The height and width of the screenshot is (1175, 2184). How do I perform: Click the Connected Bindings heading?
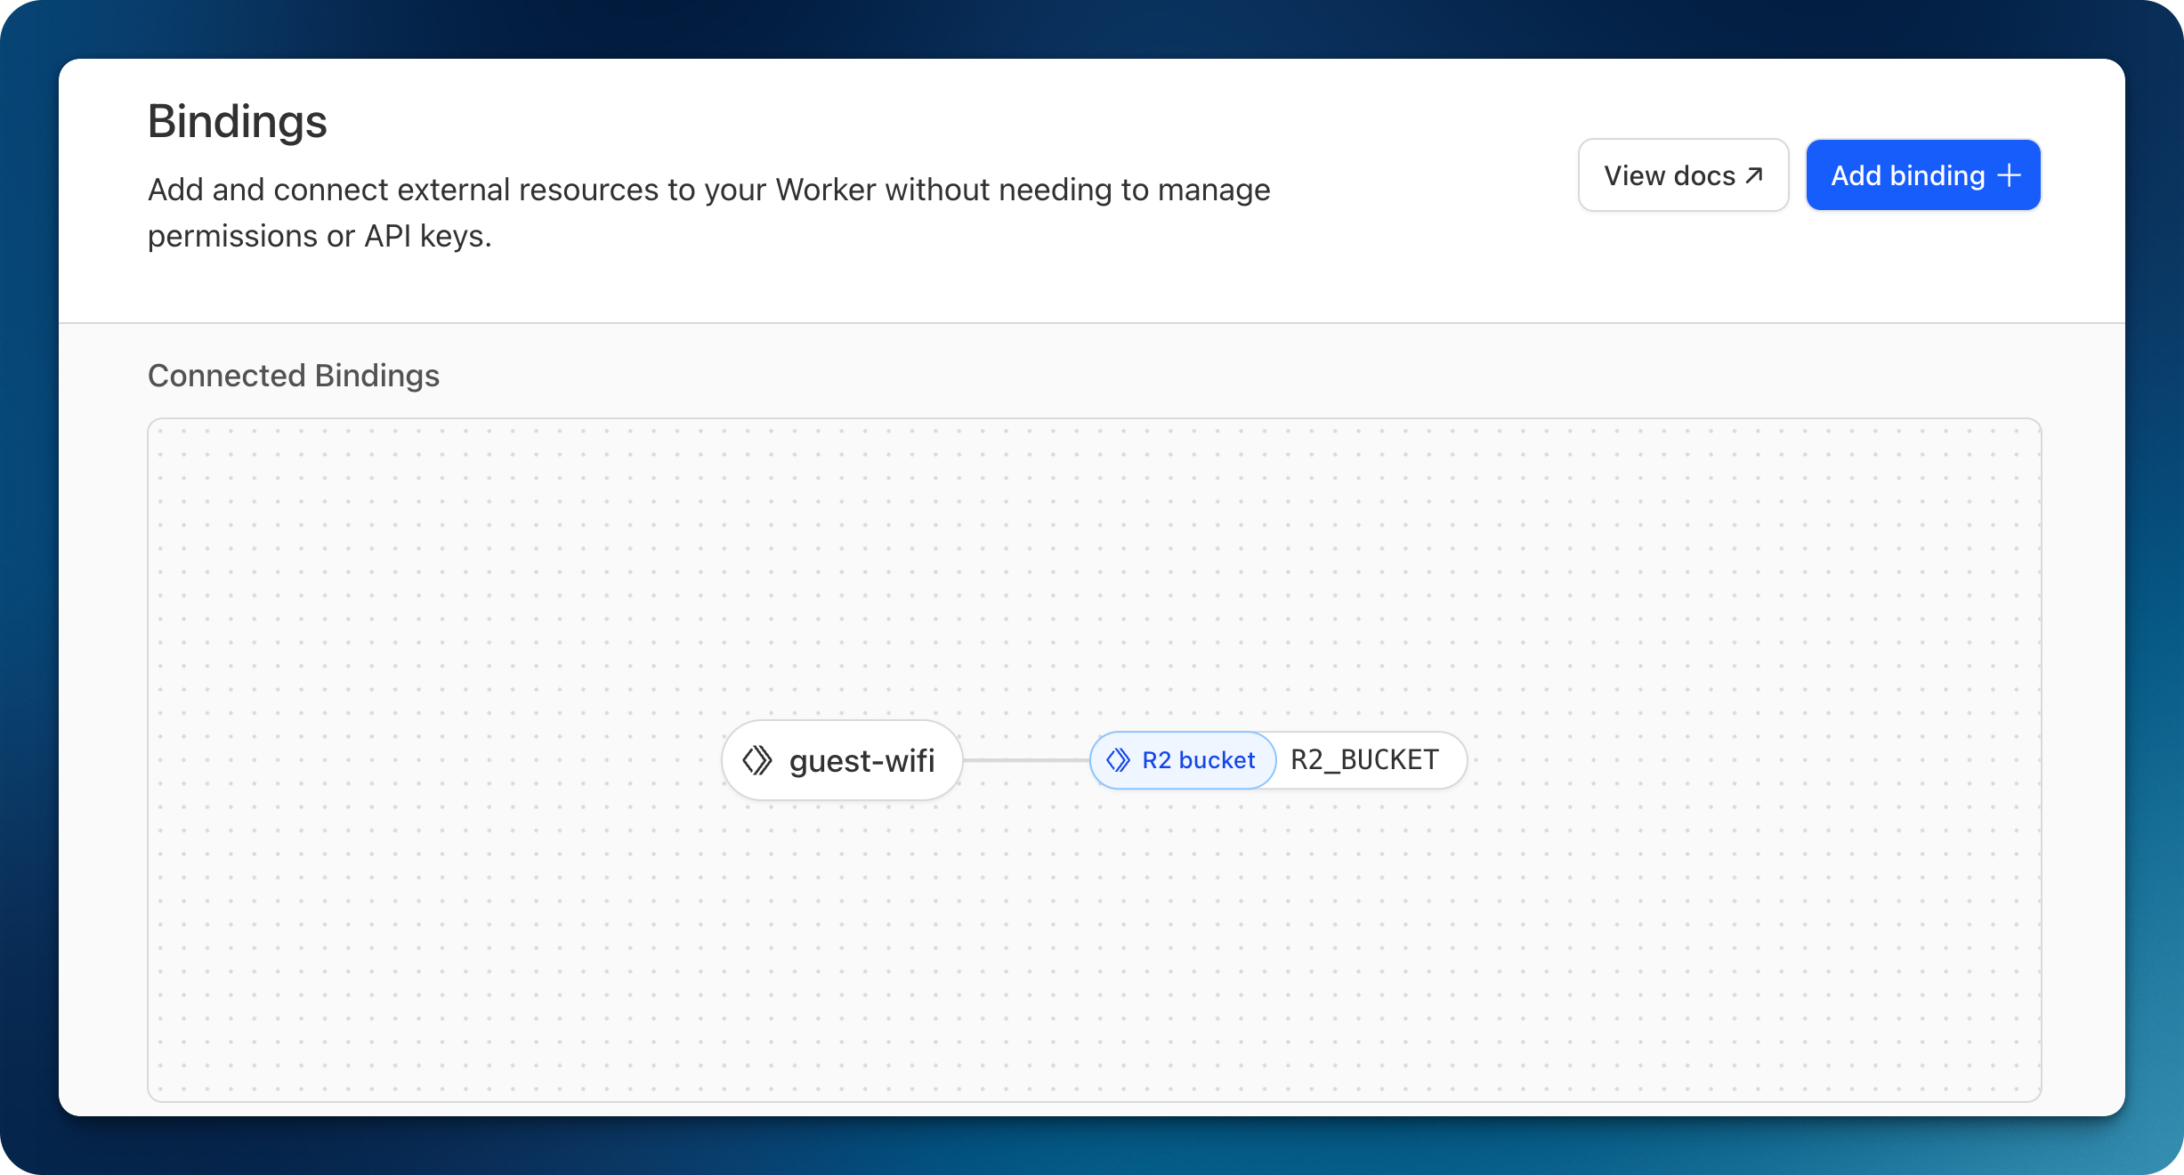294,376
